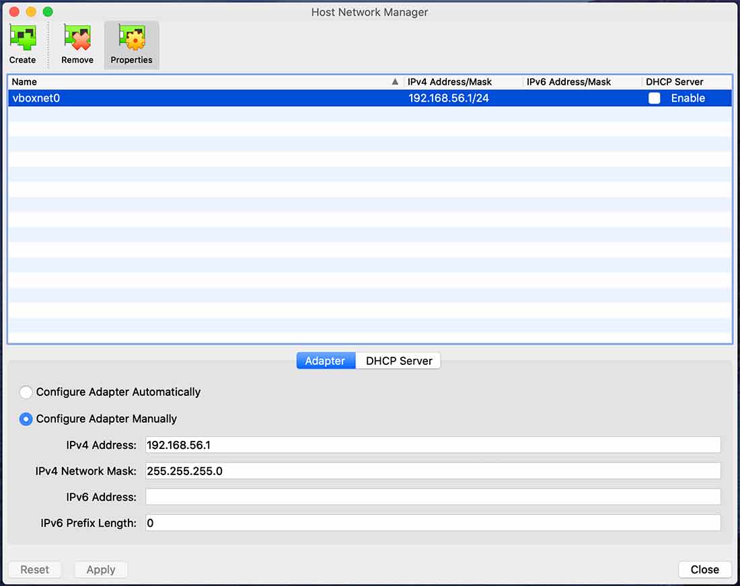Click the Reset button
Viewport: 740px width, 586px height.
pyautogui.click(x=34, y=569)
